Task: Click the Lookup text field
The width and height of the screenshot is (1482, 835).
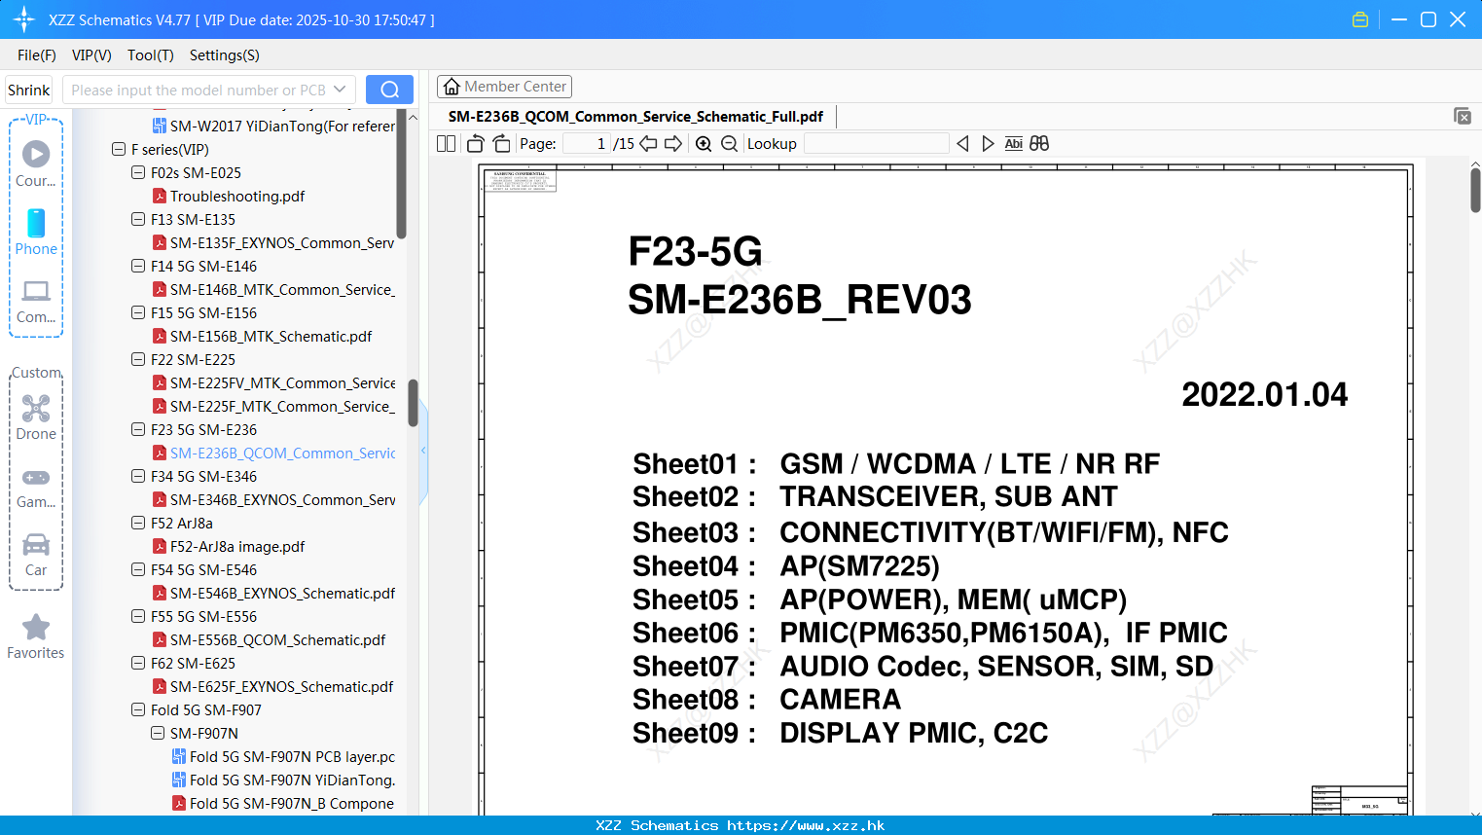Action: (876, 144)
